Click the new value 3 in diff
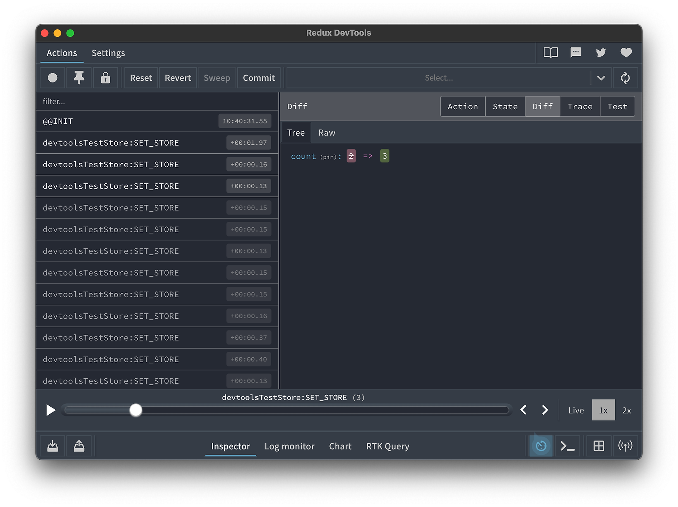The image size is (678, 507). coord(384,156)
